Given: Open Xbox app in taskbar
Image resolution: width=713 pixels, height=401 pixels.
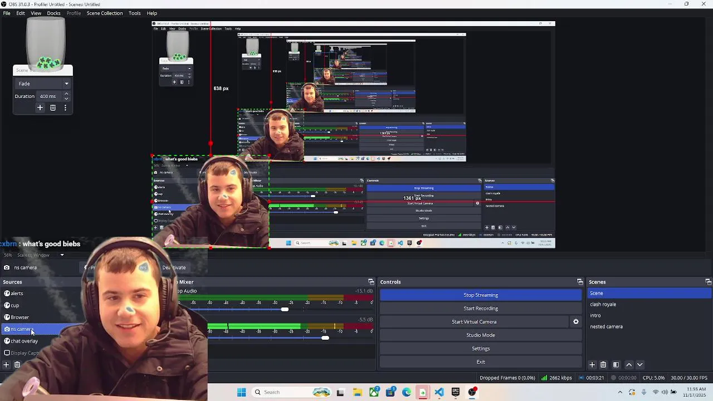Looking at the screenshot, I should (374, 392).
